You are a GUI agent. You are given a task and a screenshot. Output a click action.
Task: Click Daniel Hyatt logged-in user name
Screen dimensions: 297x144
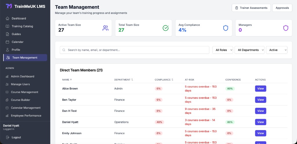pos(11,126)
